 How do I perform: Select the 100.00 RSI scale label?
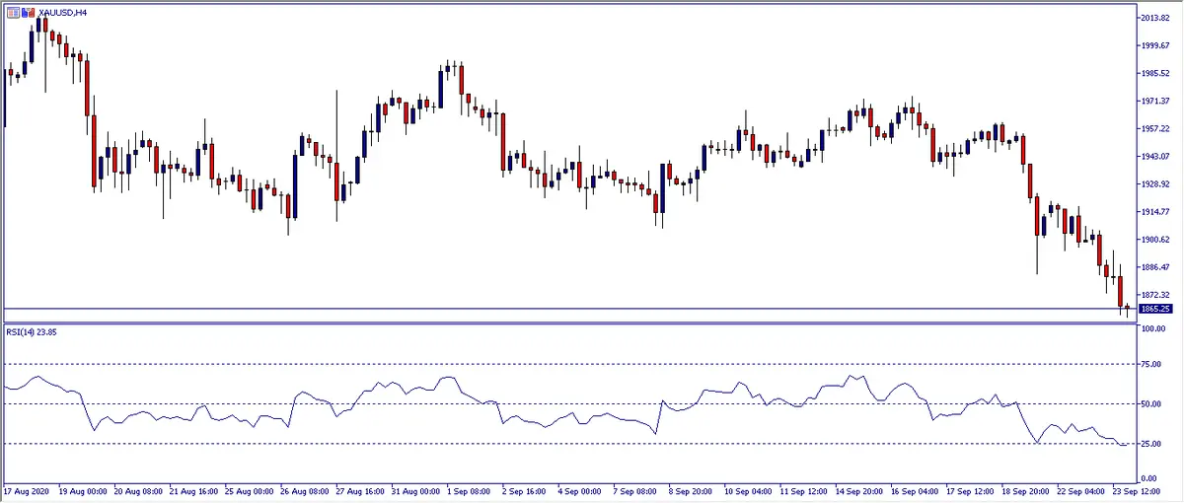coord(1153,328)
